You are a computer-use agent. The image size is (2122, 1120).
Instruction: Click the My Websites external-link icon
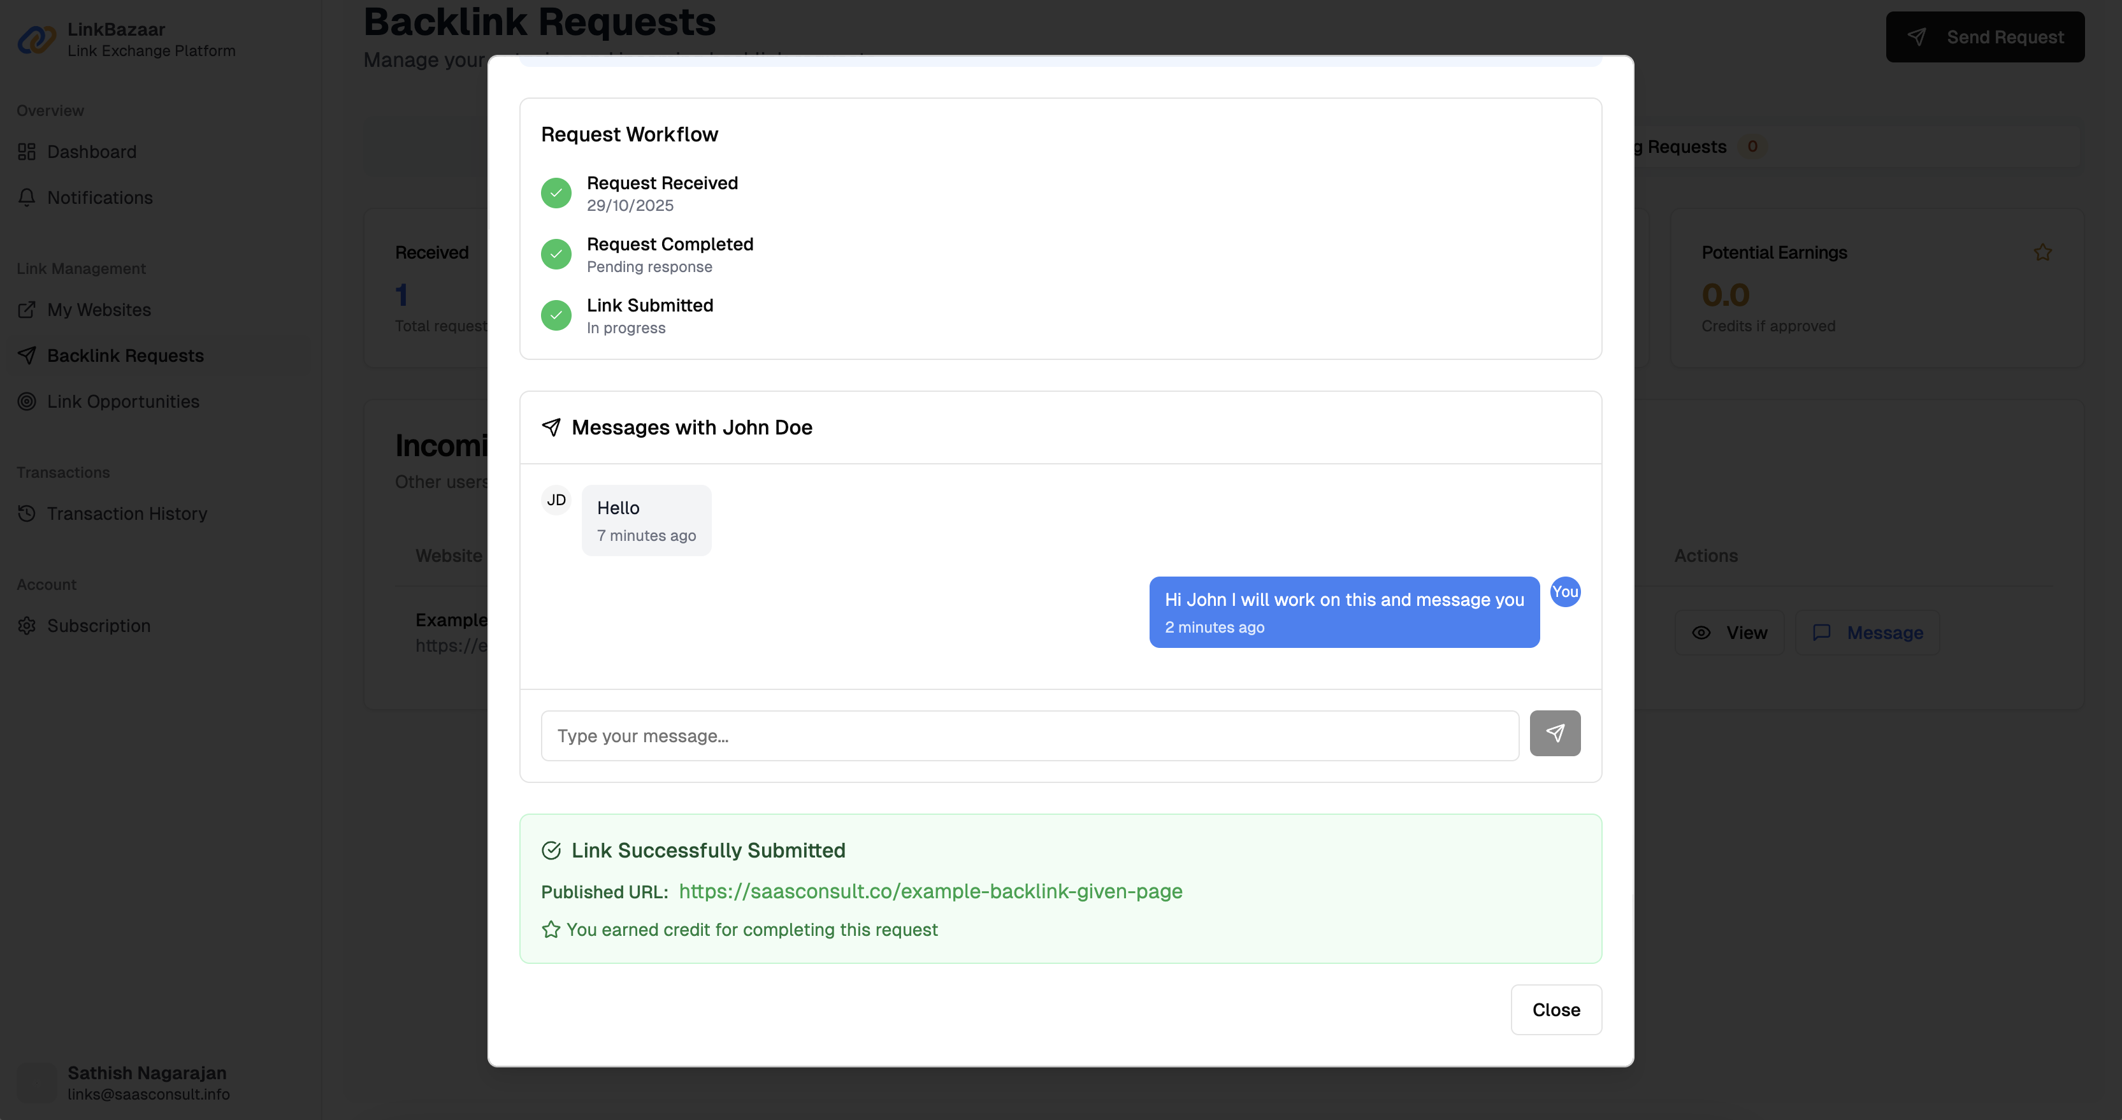(25, 309)
